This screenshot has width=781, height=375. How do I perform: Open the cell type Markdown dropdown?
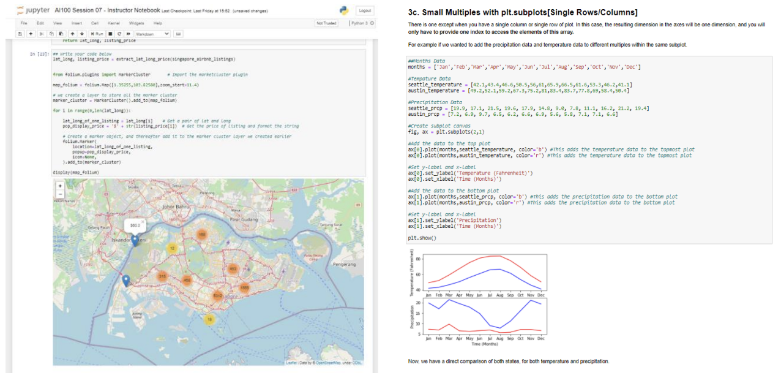[154, 34]
